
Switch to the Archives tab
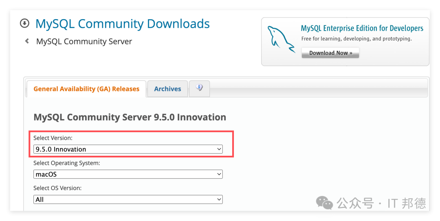pos(167,89)
